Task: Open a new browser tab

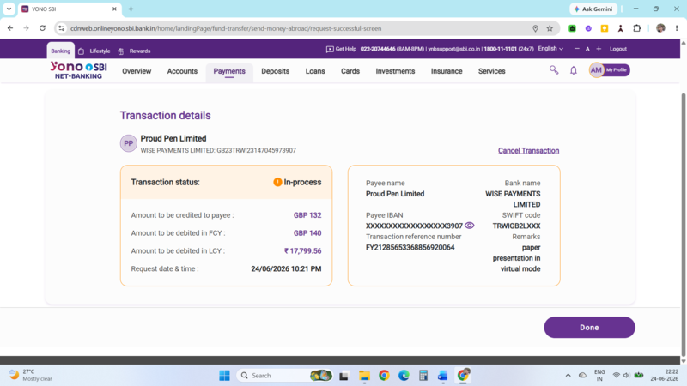Action: tap(131, 9)
